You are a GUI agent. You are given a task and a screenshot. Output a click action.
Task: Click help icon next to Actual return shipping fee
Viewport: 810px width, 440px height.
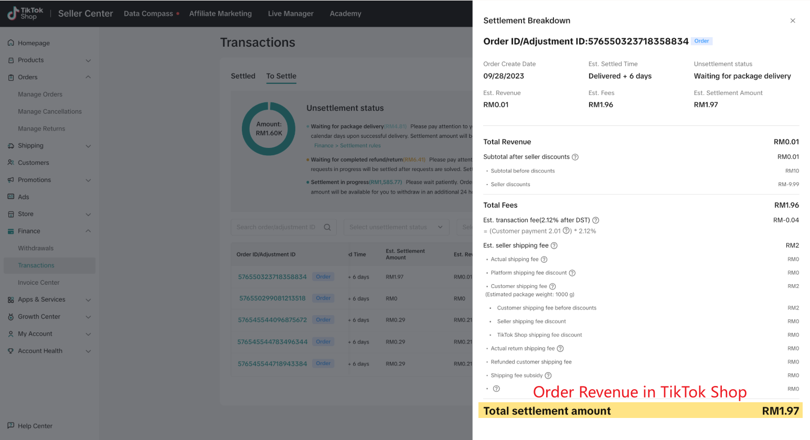click(x=560, y=349)
